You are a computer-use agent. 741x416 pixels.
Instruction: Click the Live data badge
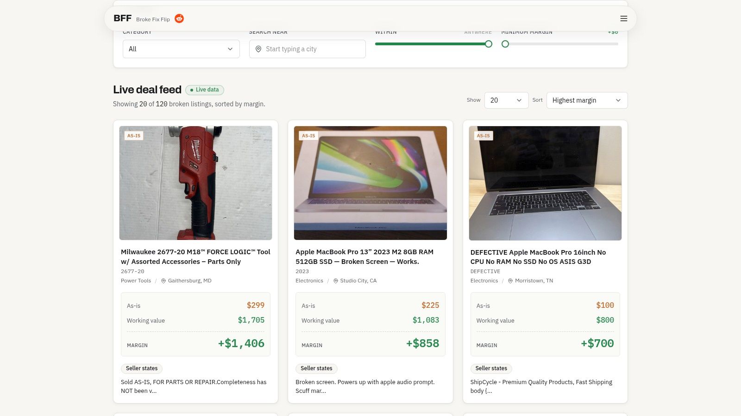(205, 90)
